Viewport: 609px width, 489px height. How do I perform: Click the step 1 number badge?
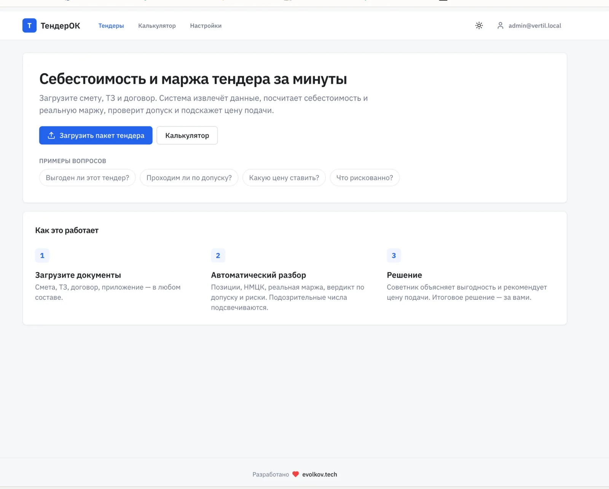[x=42, y=256]
